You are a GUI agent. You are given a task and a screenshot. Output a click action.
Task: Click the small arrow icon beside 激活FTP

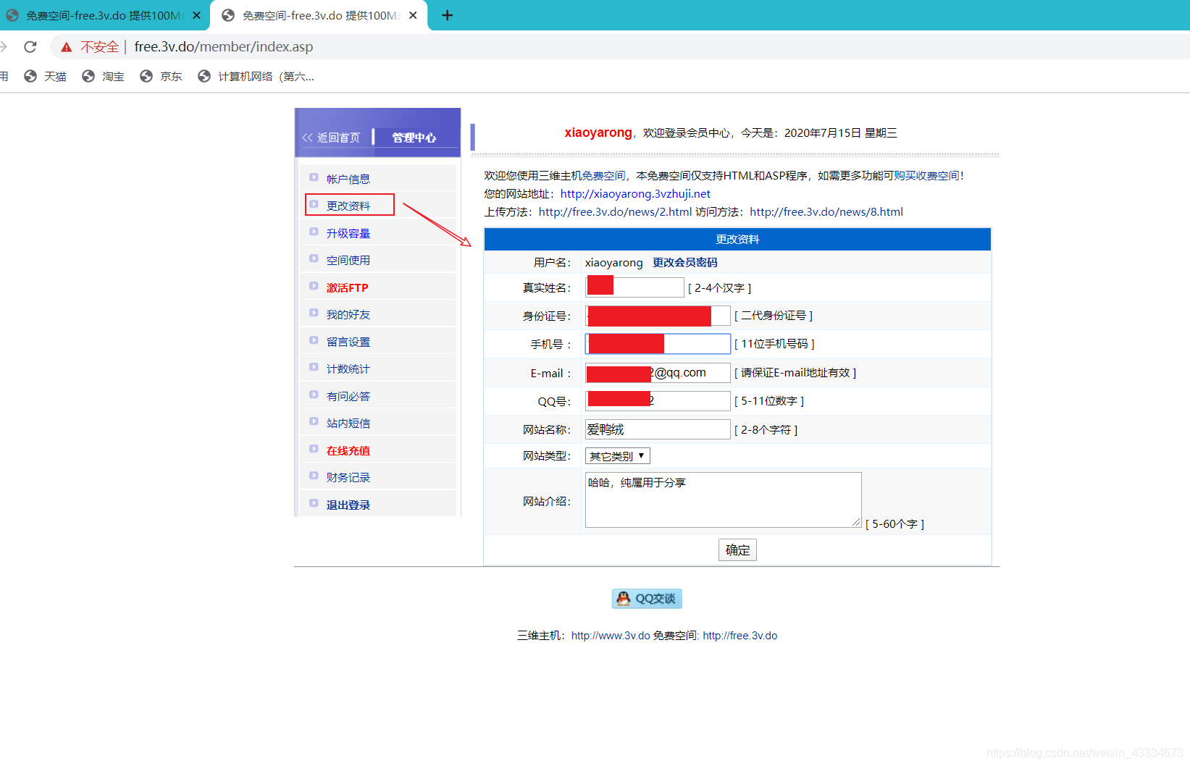coord(314,287)
